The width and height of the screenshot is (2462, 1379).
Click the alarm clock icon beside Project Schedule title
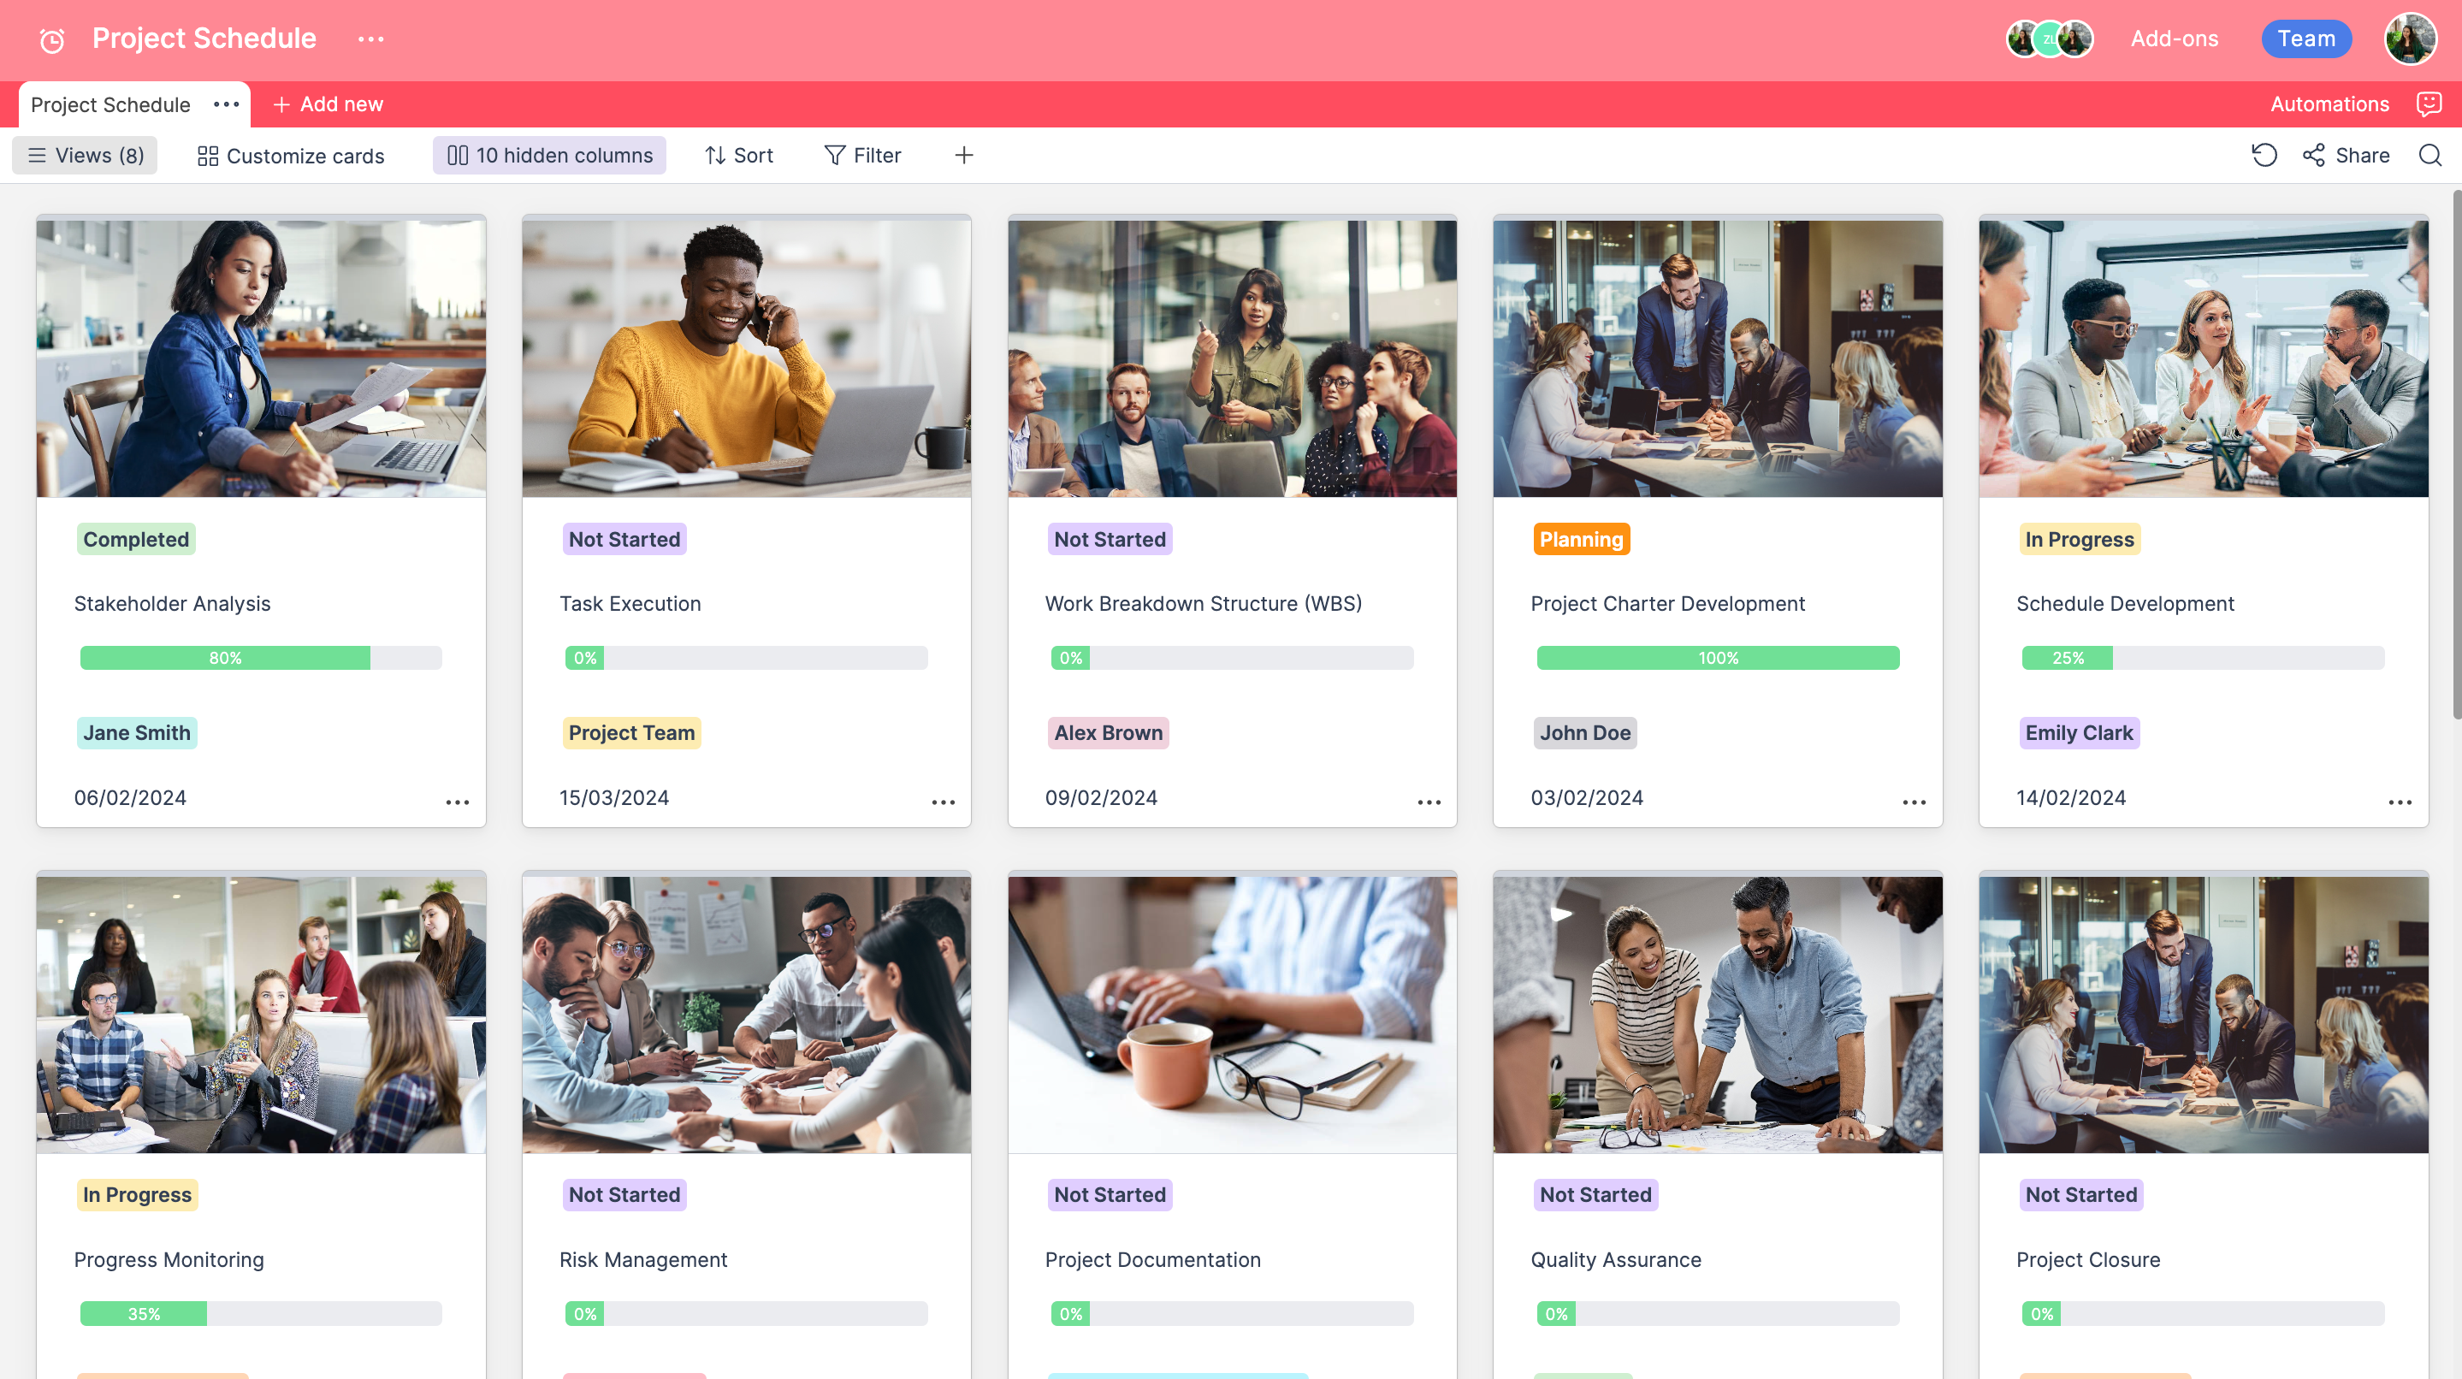tap(51, 40)
